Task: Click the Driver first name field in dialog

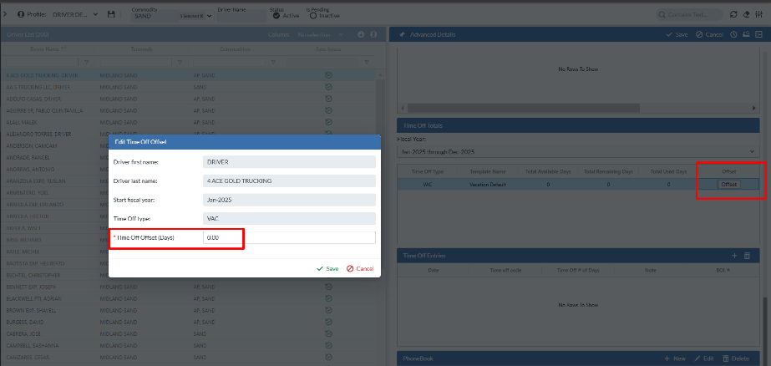Action: (289, 162)
